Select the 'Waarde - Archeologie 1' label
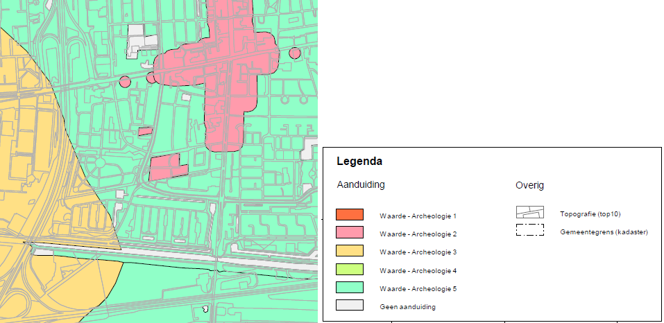664x323 pixels. [418, 216]
